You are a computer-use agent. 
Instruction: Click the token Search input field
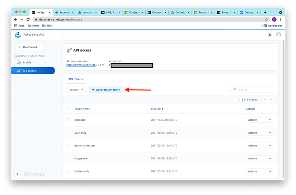click(x=255, y=90)
